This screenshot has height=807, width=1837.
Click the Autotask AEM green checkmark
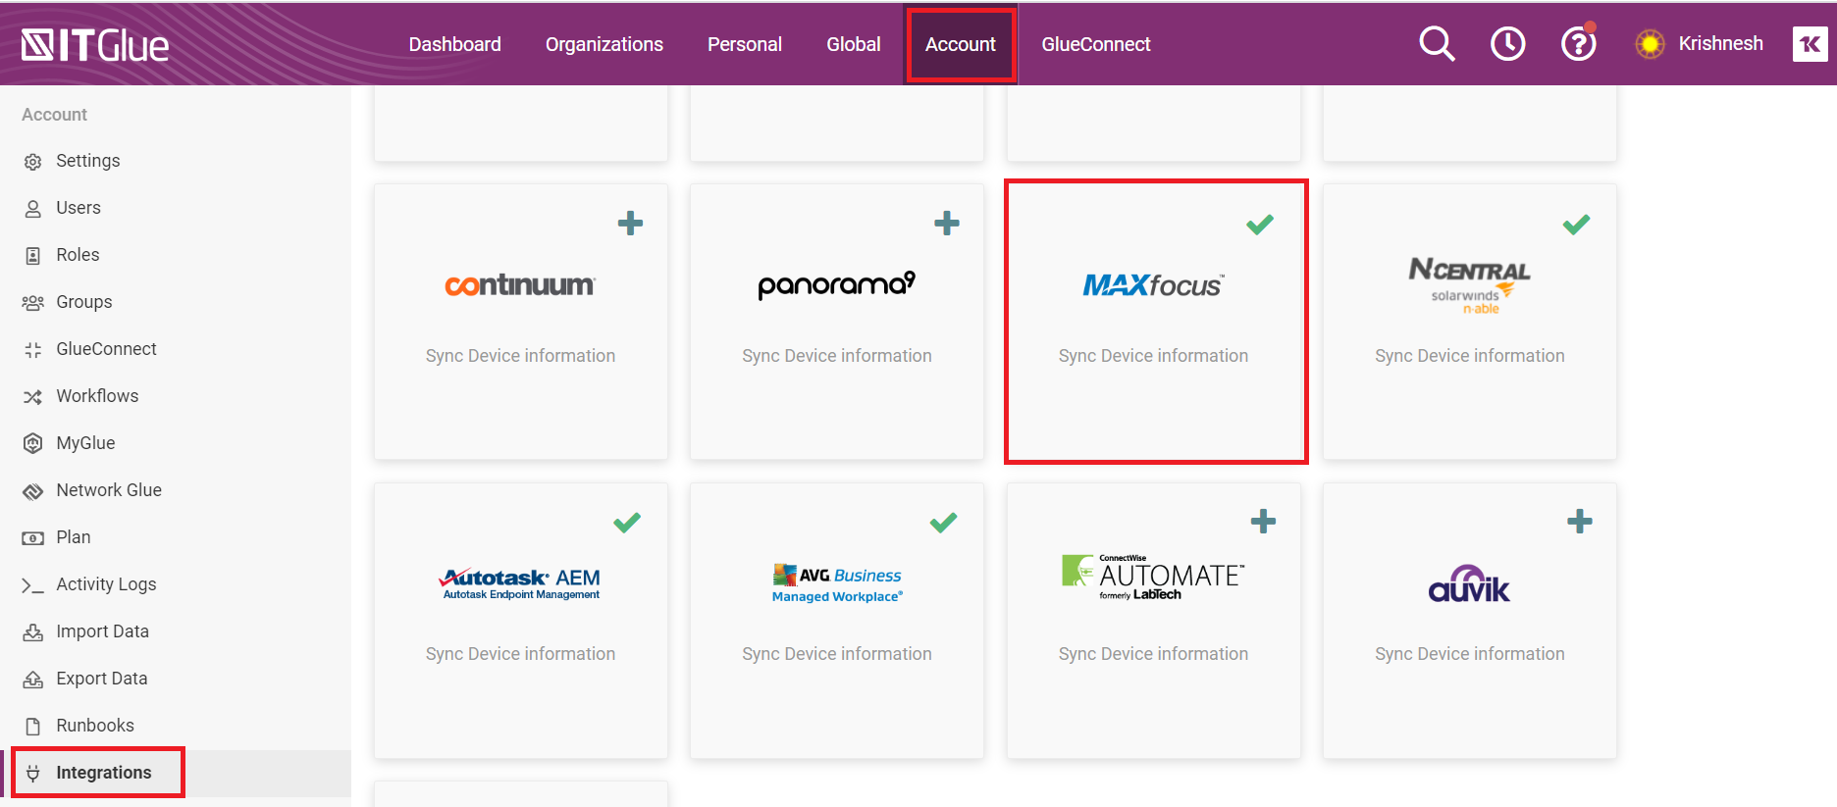(627, 523)
